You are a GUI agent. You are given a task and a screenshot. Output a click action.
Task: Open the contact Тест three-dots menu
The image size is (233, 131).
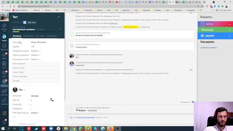[x=25, y=90]
